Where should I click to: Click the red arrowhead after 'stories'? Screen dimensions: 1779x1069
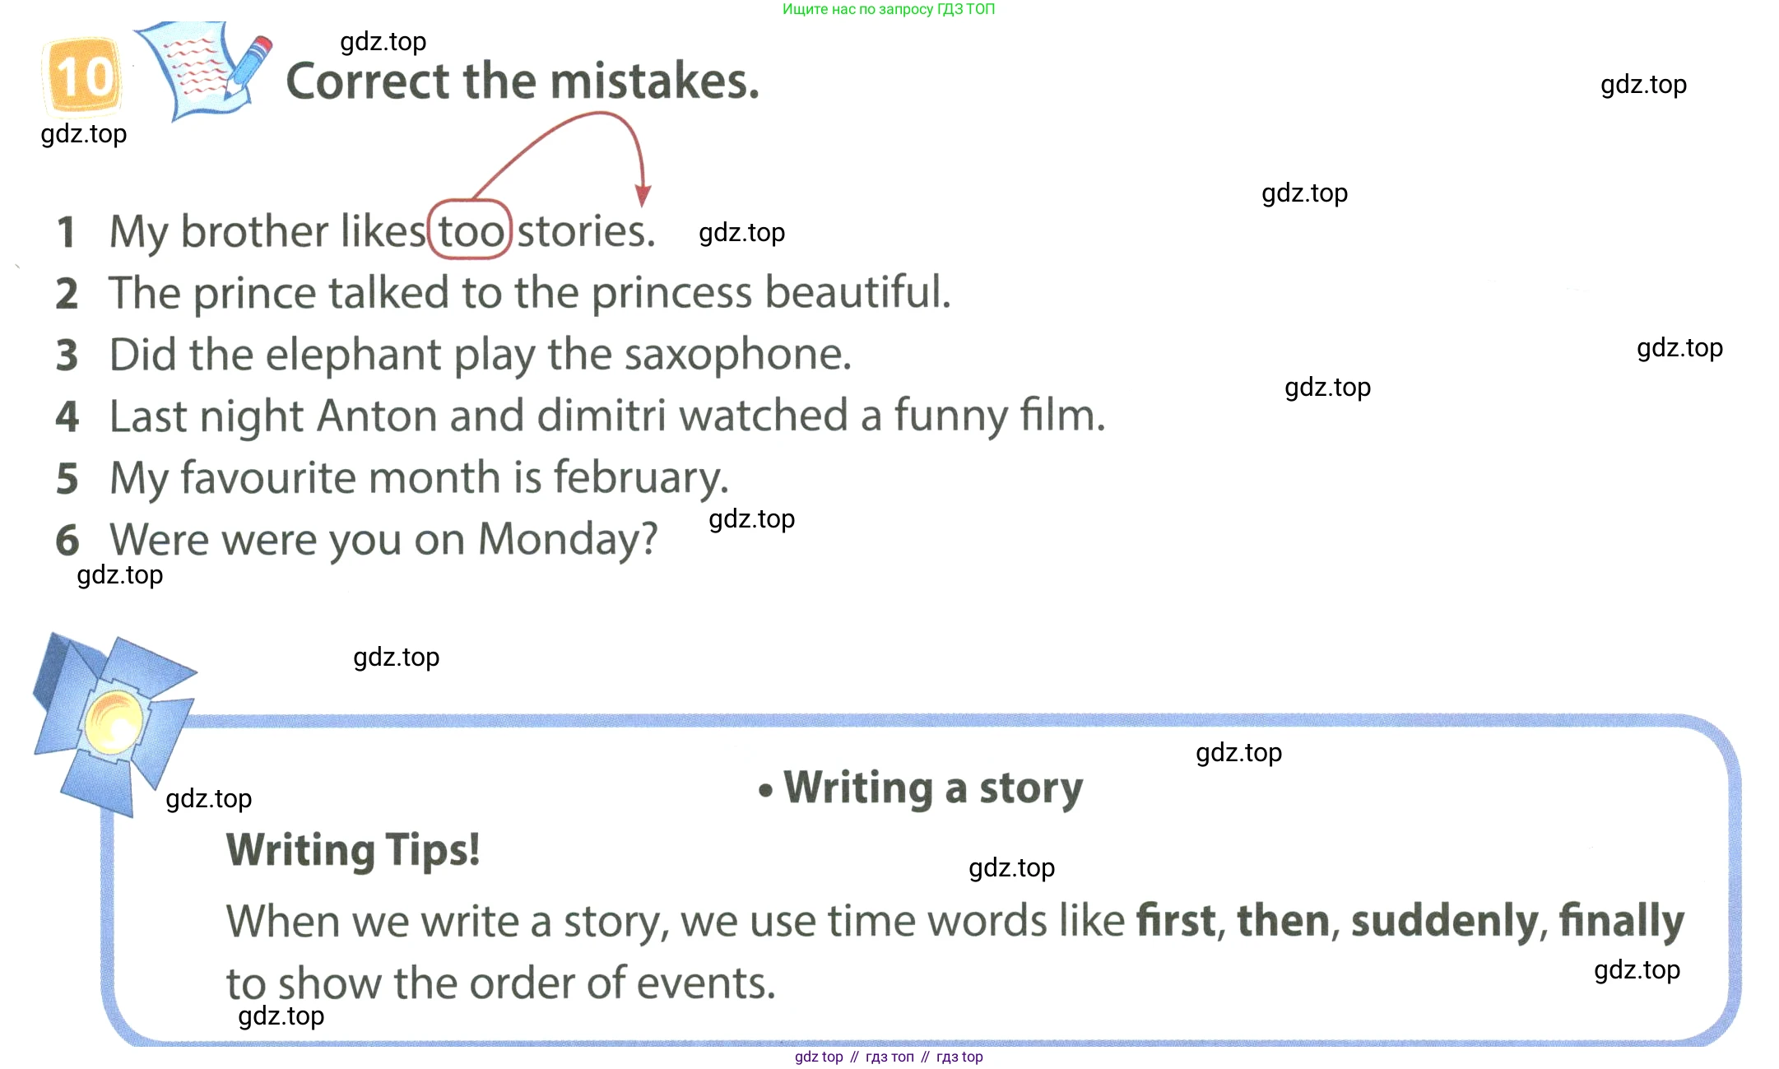pos(643,196)
